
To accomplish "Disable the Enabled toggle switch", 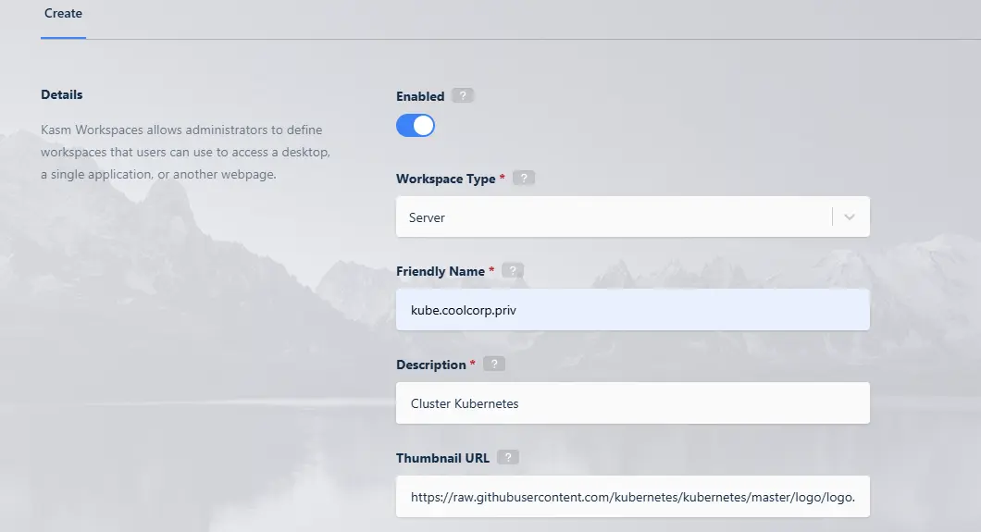I will (416, 126).
